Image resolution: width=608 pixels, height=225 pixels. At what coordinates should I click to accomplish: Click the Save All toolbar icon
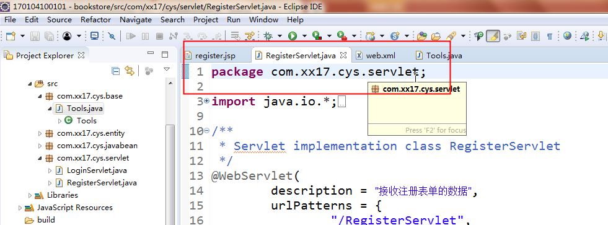pyautogui.click(x=49, y=36)
